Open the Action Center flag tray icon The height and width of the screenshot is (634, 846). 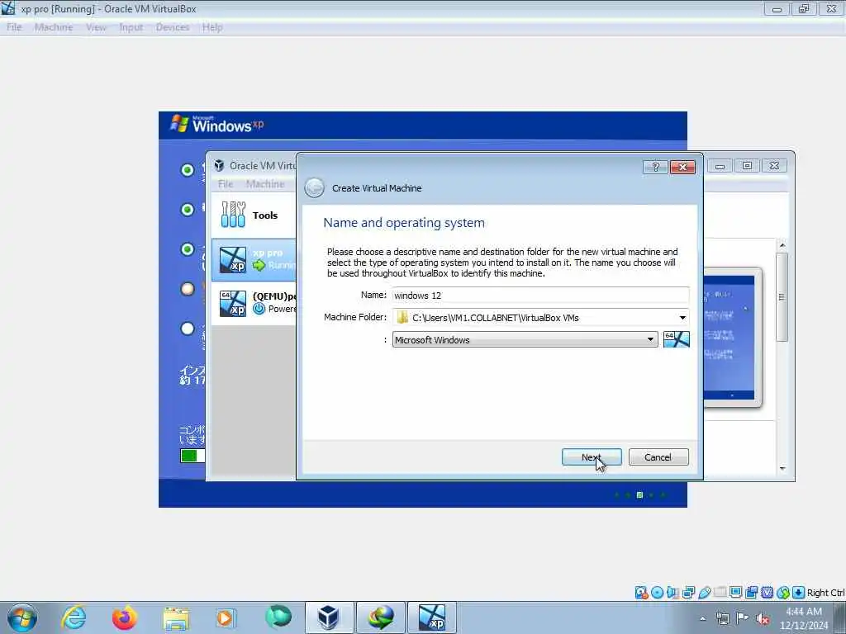pos(743,618)
